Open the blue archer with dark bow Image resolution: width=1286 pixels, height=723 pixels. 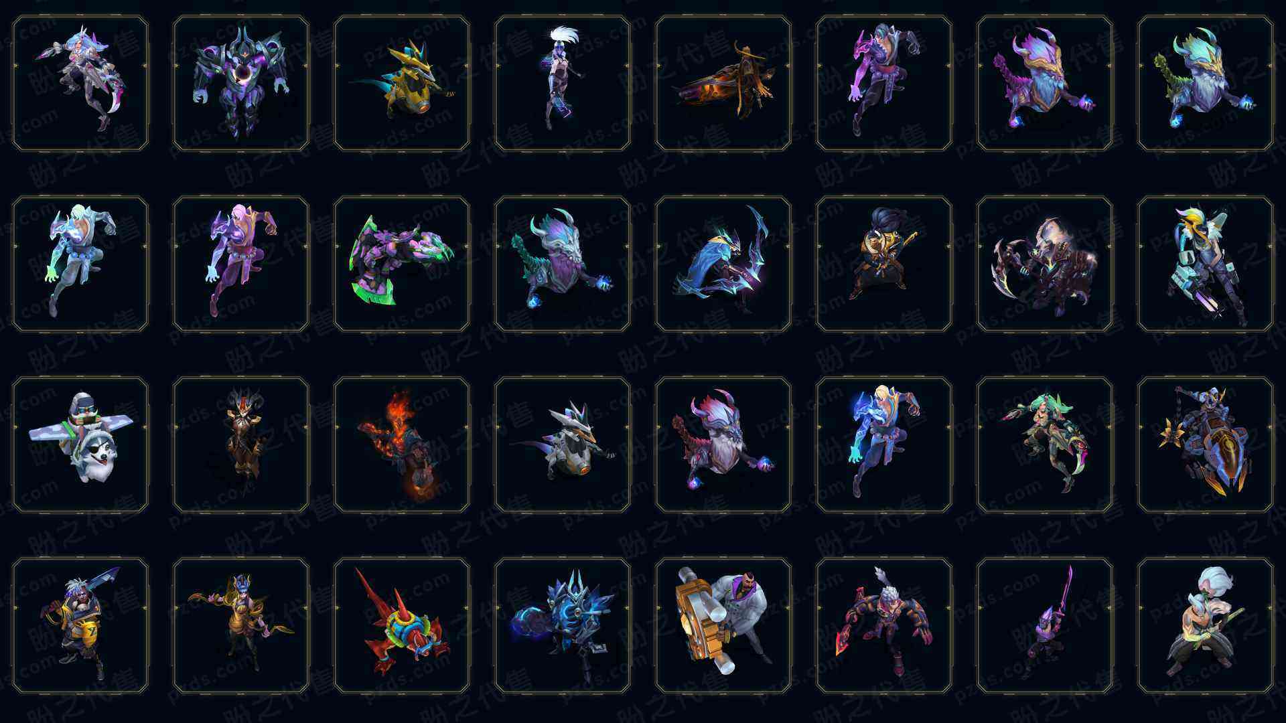point(723,264)
